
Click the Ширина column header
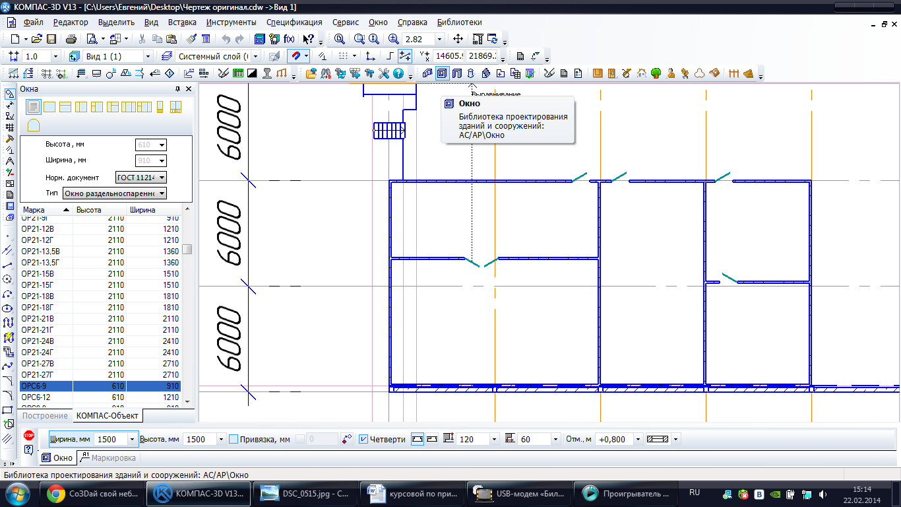(x=154, y=210)
